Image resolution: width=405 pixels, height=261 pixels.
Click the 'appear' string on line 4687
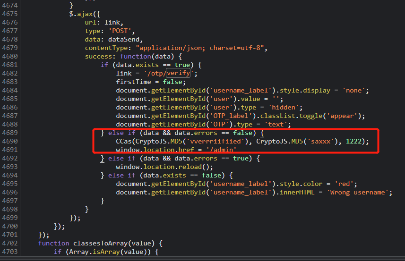click(x=342, y=116)
